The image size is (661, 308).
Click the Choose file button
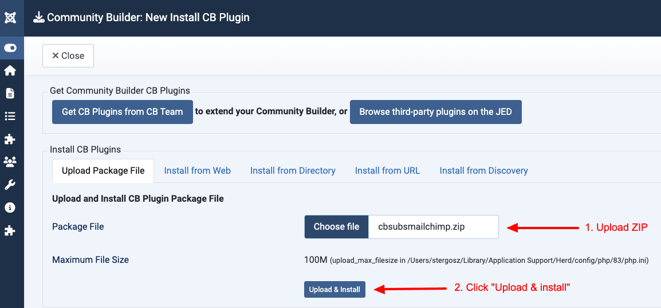(336, 227)
